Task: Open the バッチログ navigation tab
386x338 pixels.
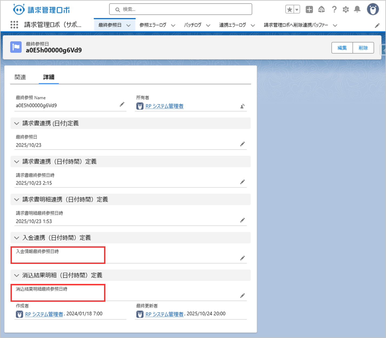Action: [192, 25]
